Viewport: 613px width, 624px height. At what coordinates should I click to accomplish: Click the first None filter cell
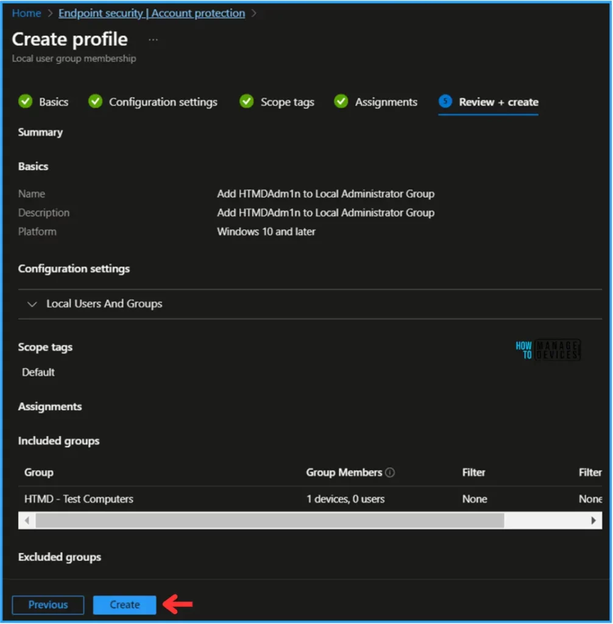[x=475, y=499]
